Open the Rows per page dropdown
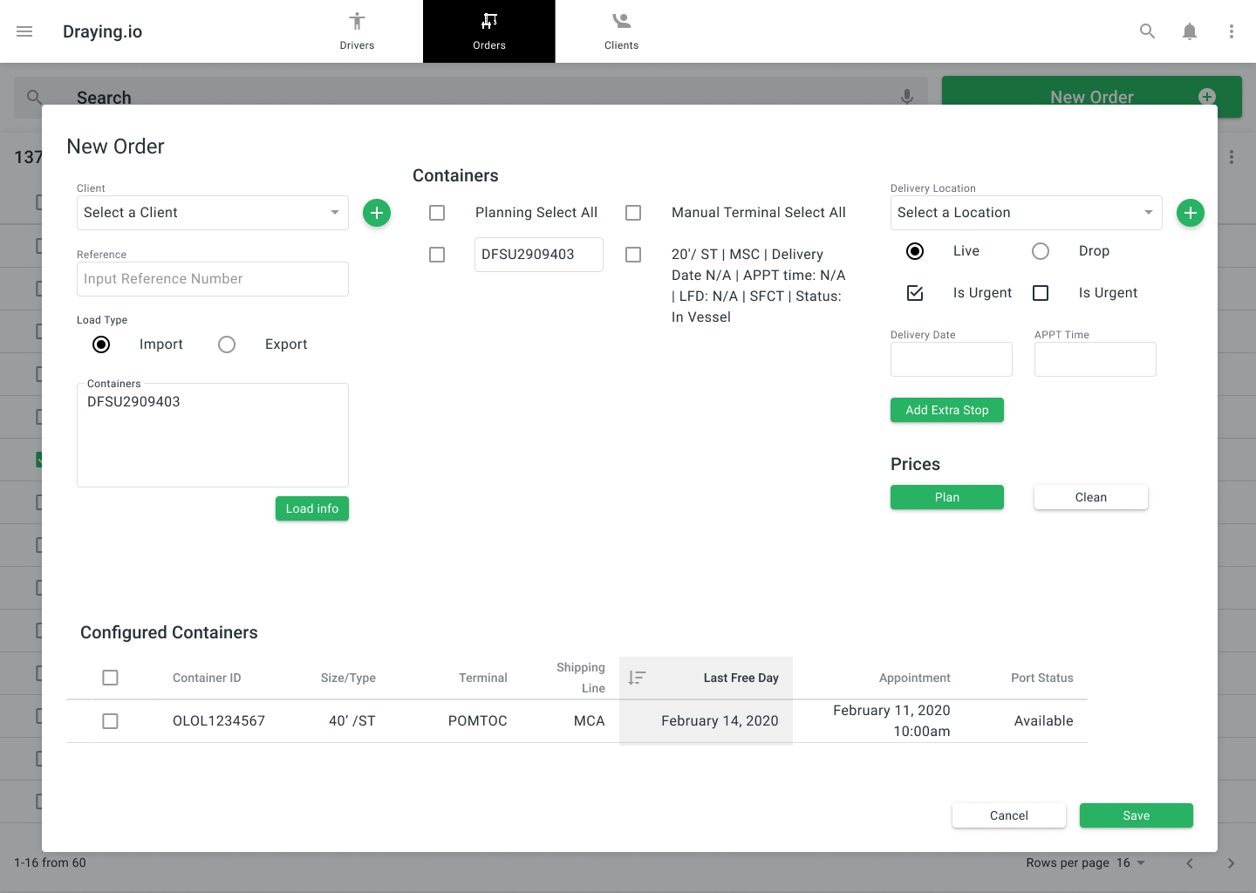 (1130, 862)
